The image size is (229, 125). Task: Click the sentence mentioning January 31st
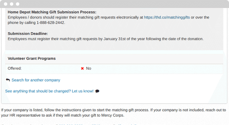point(105,39)
